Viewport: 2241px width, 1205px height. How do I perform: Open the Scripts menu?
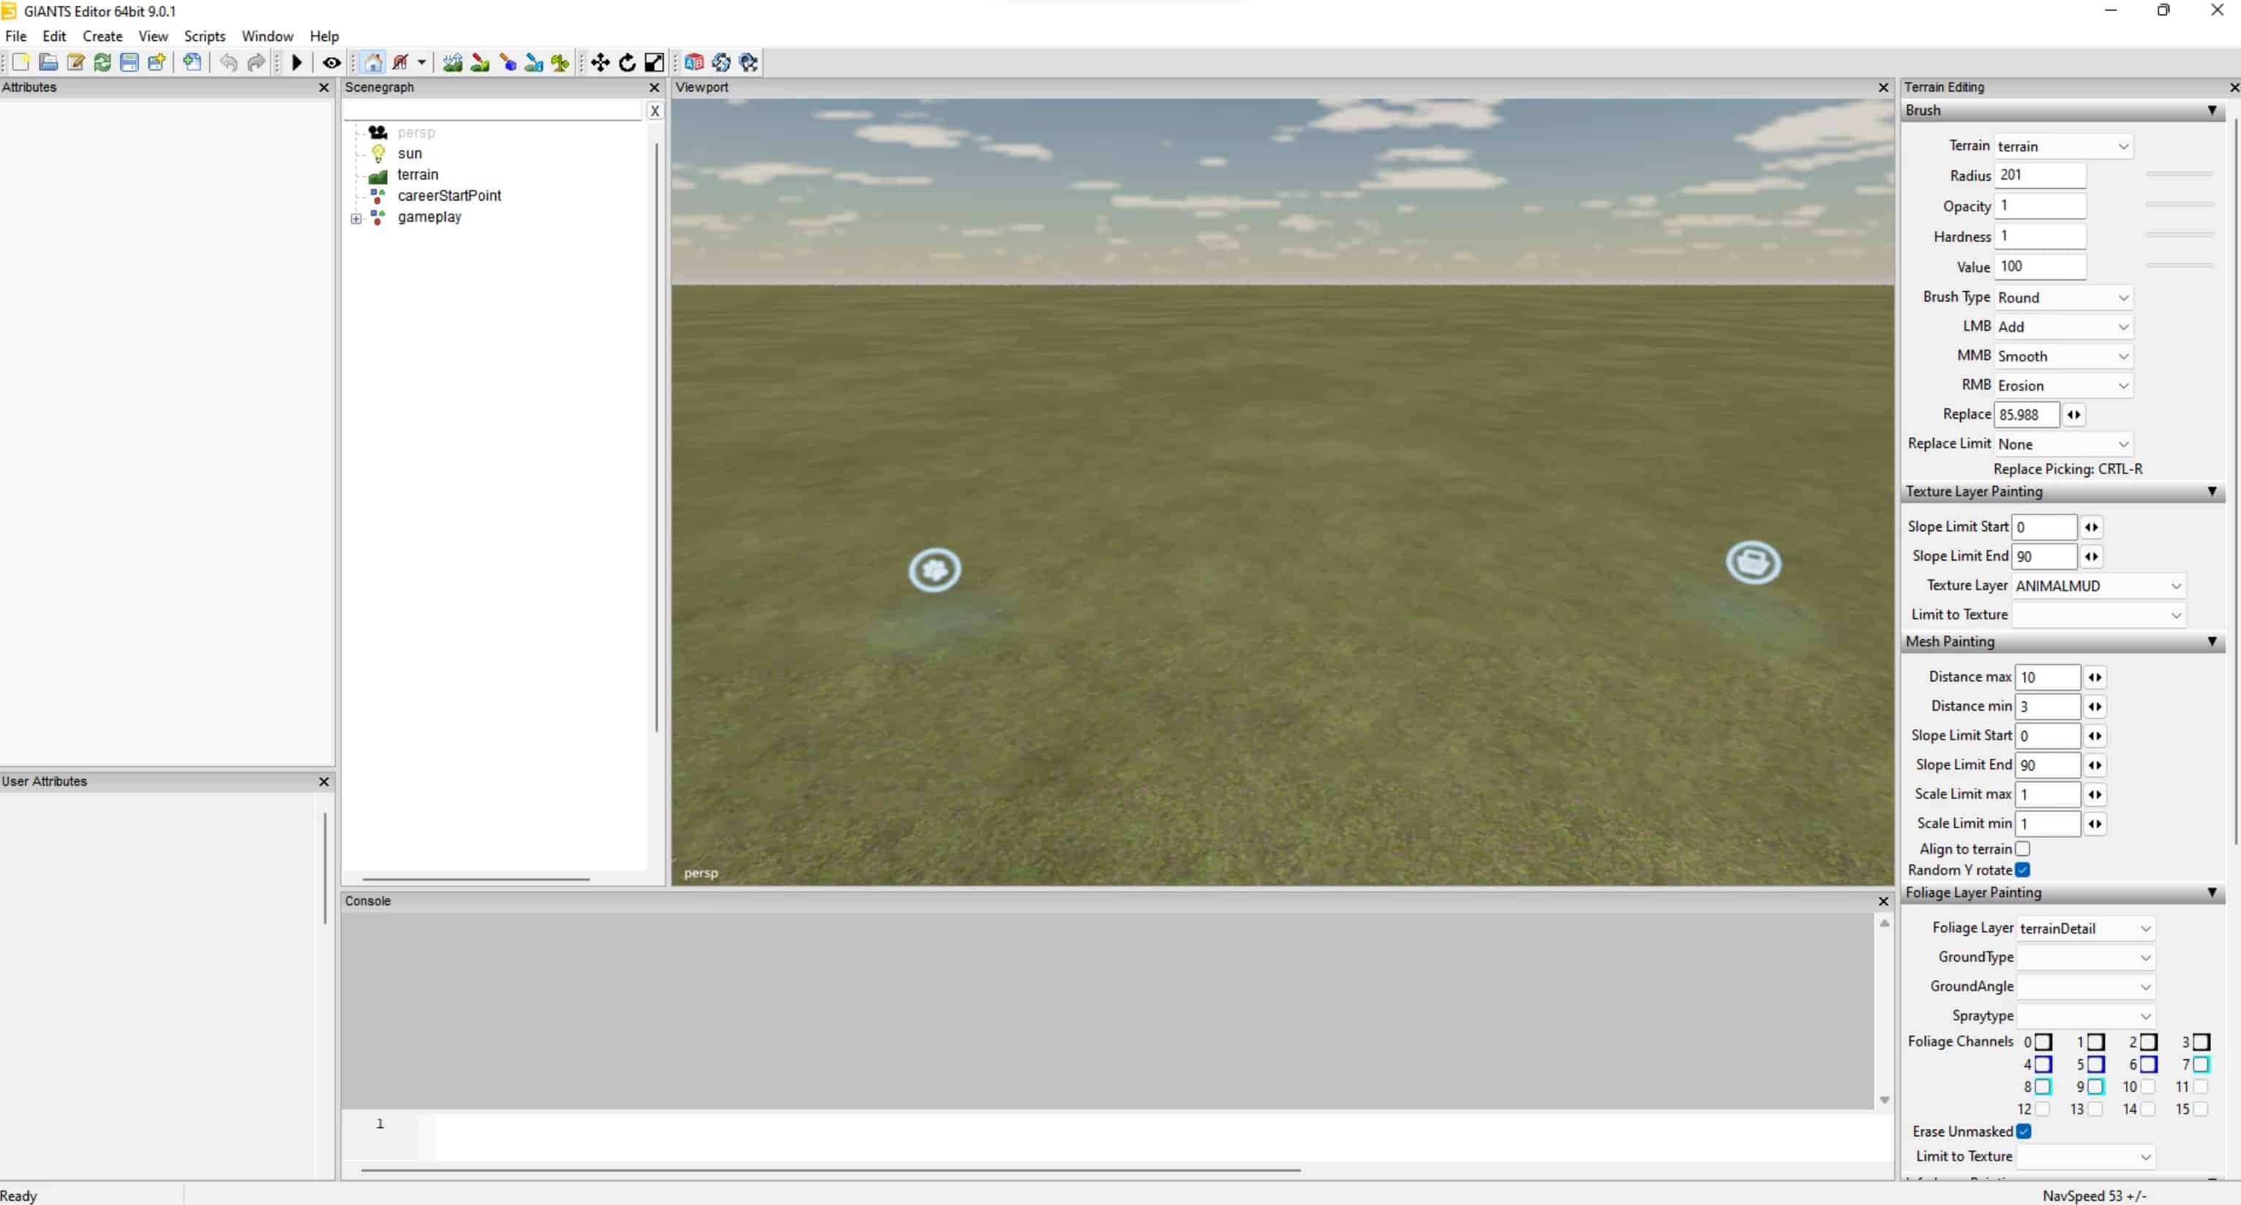[x=204, y=36]
